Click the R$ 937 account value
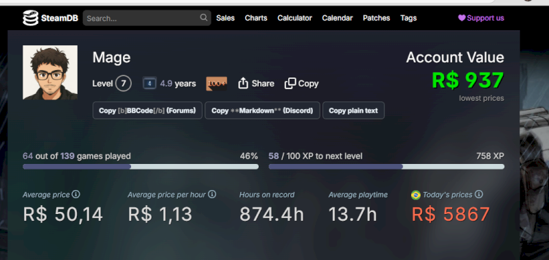 coord(468,80)
